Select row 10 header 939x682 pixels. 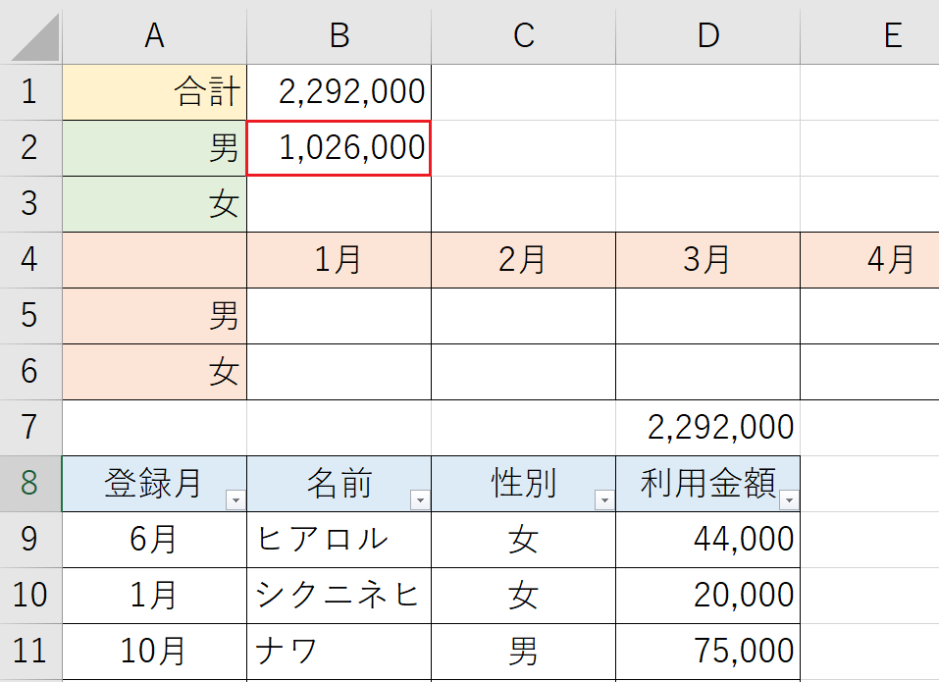(30, 596)
